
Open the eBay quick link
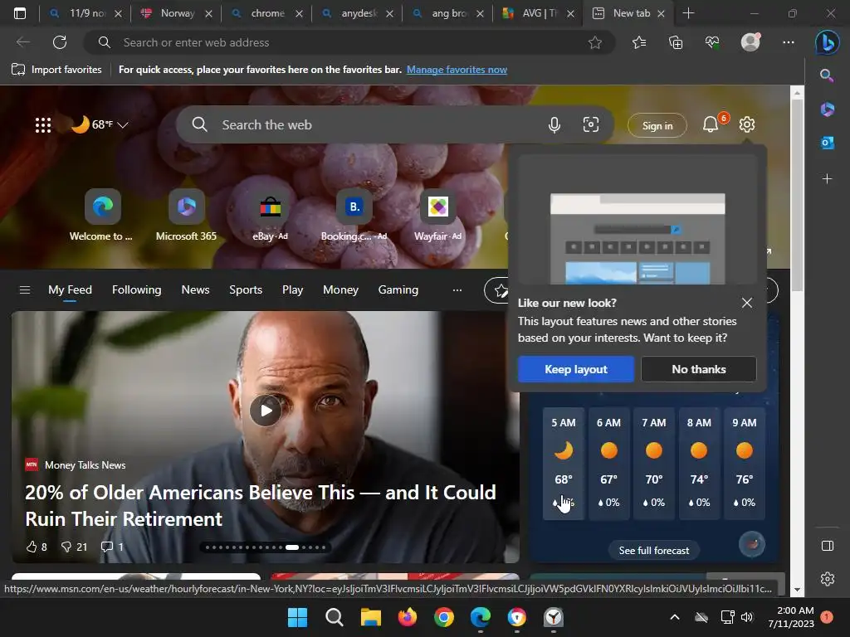(270, 215)
